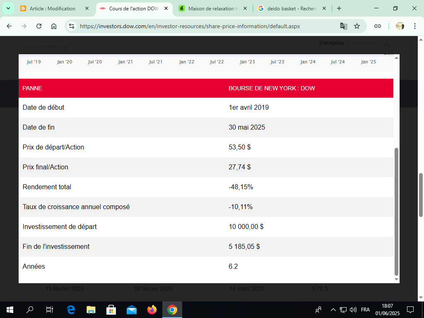The height and width of the screenshot is (318, 424).
Task: Select the end date value 30 mai 2025
Action: (247, 128)
